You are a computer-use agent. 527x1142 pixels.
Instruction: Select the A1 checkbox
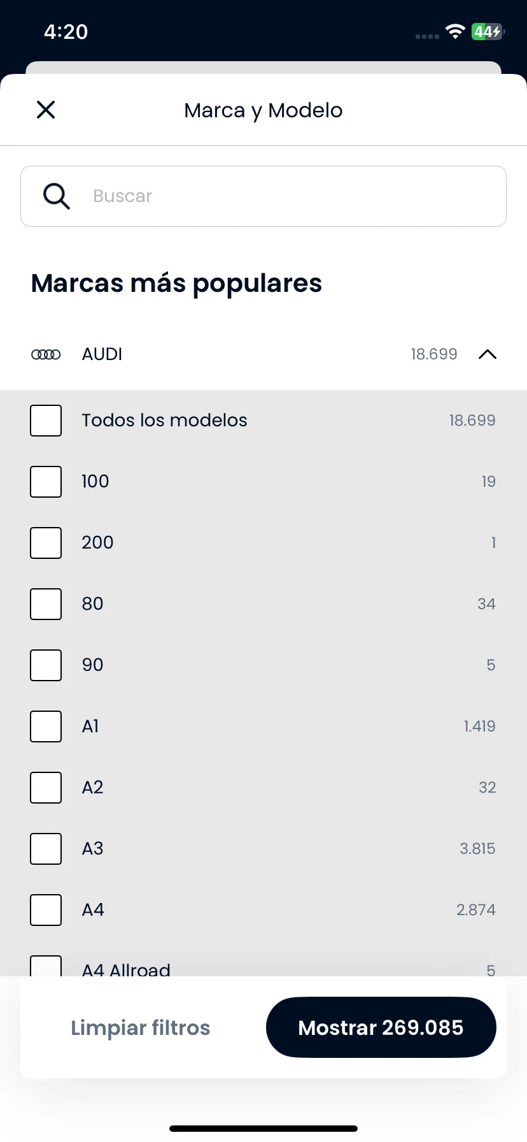(46, 726)
